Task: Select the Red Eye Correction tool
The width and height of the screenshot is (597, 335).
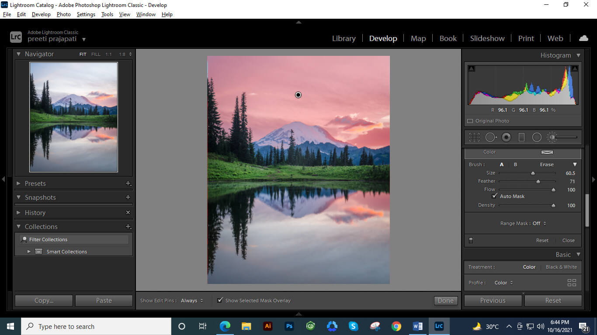Action: [x=506, y=137]
